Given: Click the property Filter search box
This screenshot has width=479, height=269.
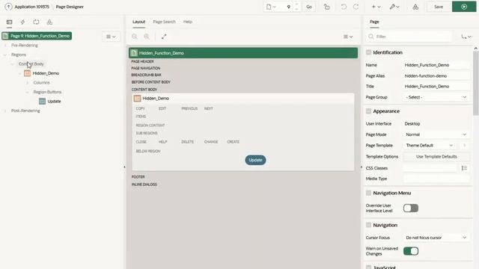Looking at the screenshot, I should [409, 37].
